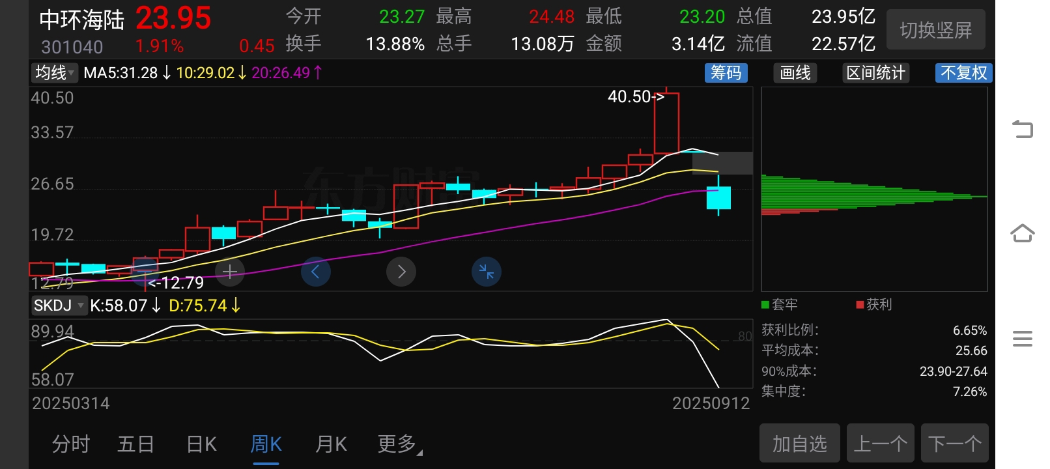Tap the tall red 40.50 candlestick
The height and width of the screenshot is (469, 1050).
click(666, 122)
